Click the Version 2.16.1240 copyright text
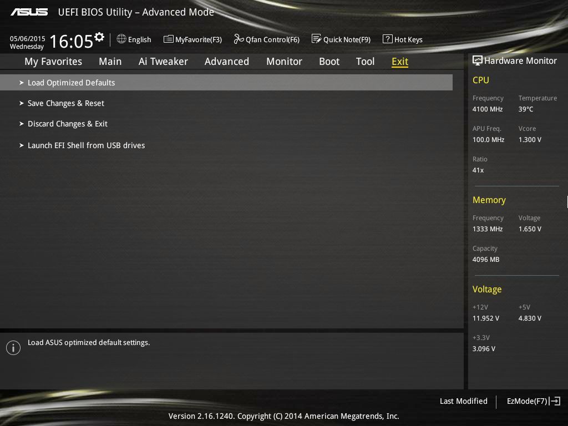 tap(283, 416)
